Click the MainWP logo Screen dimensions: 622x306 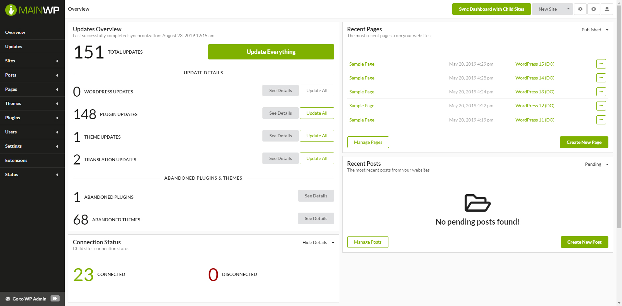[x=32, y=10]
